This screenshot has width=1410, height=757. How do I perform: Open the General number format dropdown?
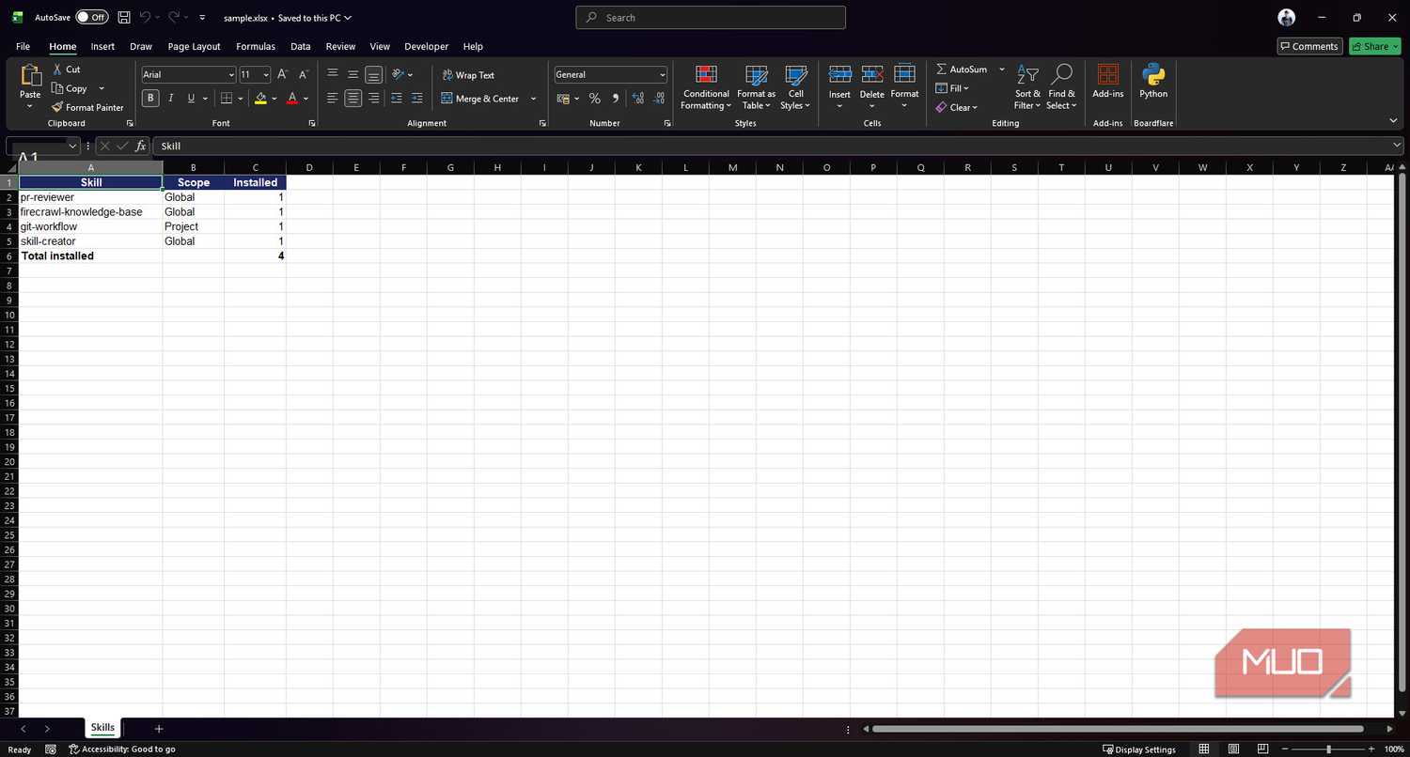663,75
